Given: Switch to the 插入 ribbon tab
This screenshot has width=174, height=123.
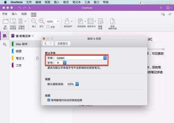Looking at the screenshot, I should [x=14, y=14].
